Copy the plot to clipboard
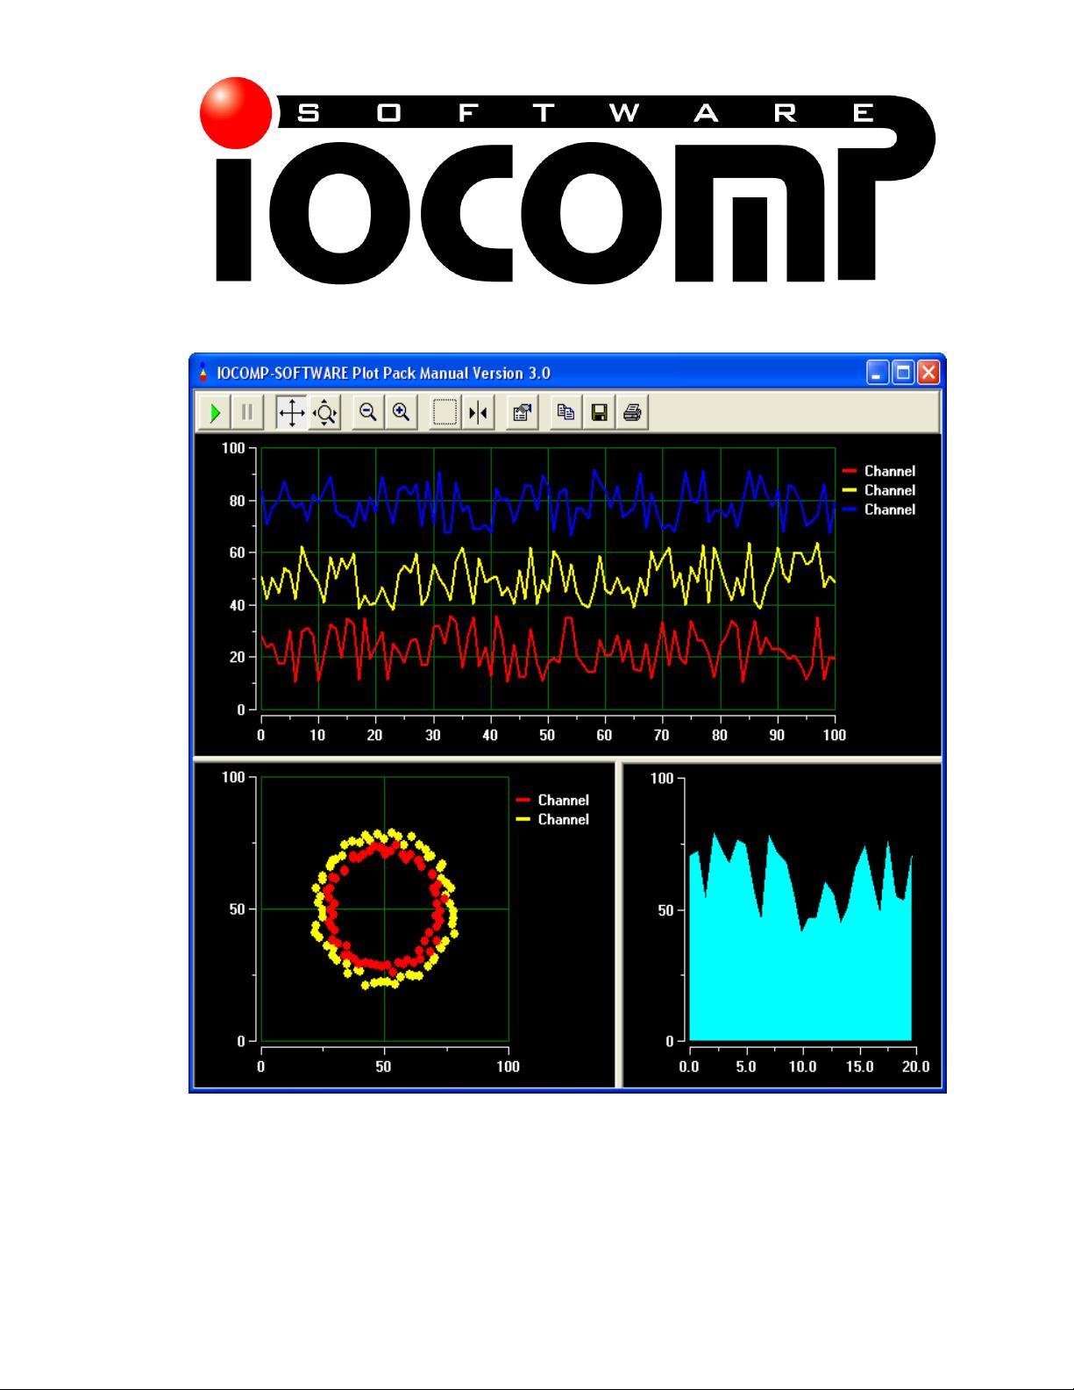Screen dimensions: 1074x1390 click(x=566, y=412)
